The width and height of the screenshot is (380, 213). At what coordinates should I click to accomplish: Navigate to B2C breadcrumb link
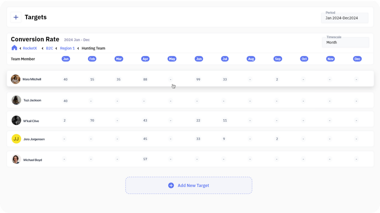pyautogui.click(x=49, y=48)
